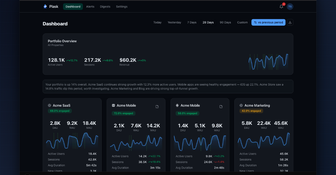This screenshot has width=336, height=175.
Task: Switch to the Alerts tab
Action: (x=90, y=6)
